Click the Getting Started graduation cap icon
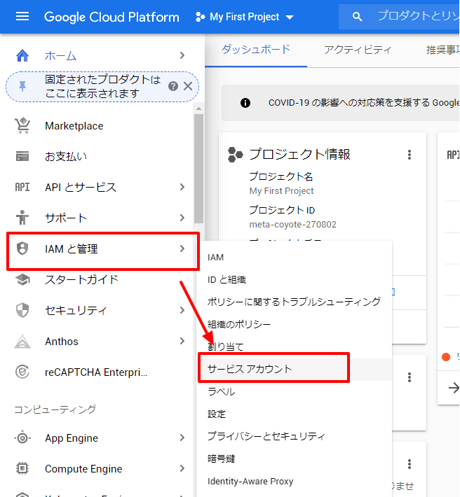Viewport: 460px width, 497px height. point(22,279)
